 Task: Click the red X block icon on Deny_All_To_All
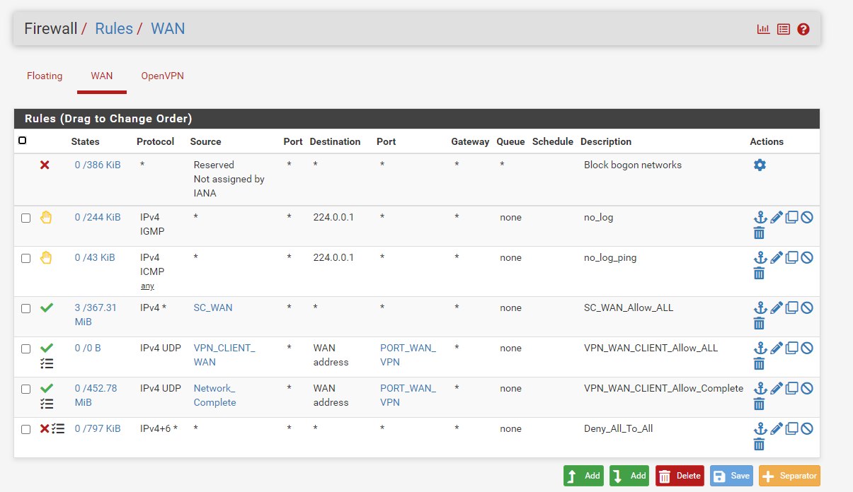click(x=45, y=428)
